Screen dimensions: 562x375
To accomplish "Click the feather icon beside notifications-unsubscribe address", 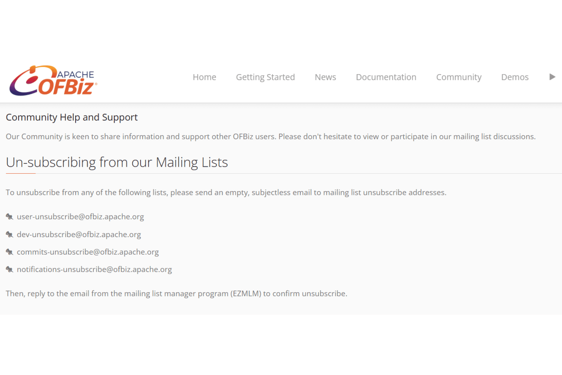I will (x=9, y=269).
